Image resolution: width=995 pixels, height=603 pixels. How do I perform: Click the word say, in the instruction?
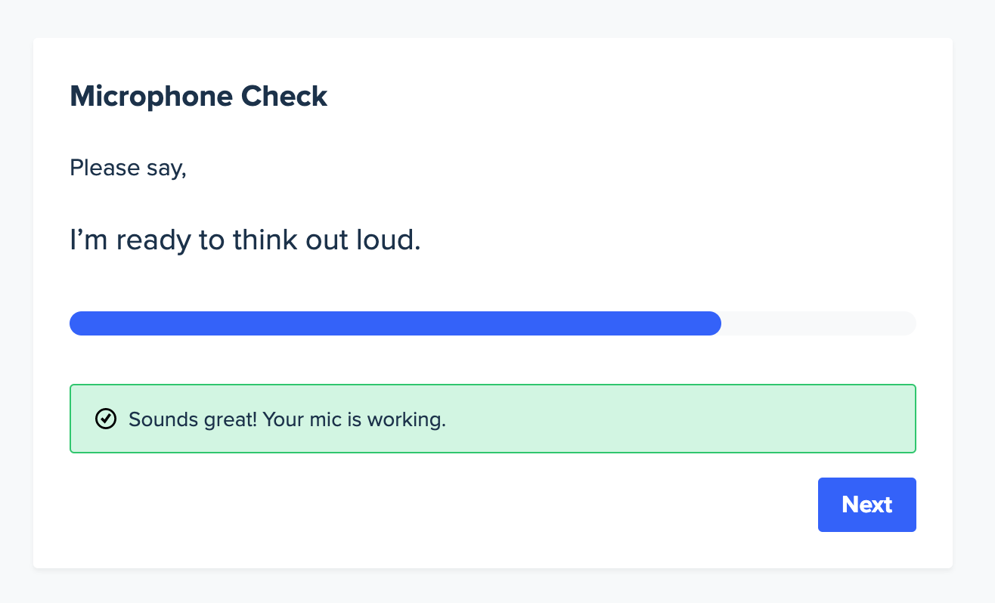(x=166, y=169)
